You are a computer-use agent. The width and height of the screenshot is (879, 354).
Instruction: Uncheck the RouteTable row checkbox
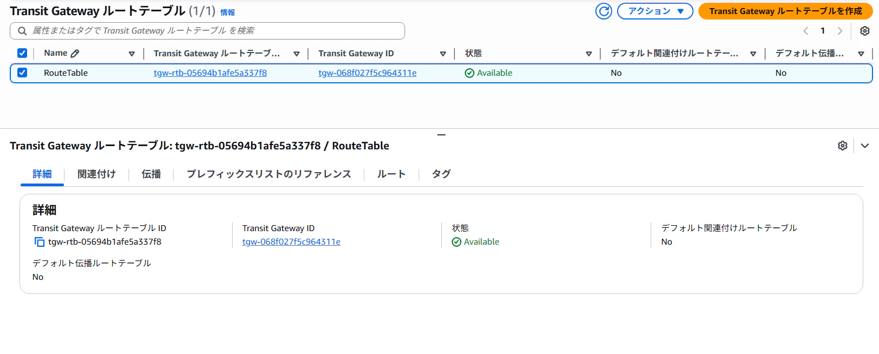pos(22,73)
